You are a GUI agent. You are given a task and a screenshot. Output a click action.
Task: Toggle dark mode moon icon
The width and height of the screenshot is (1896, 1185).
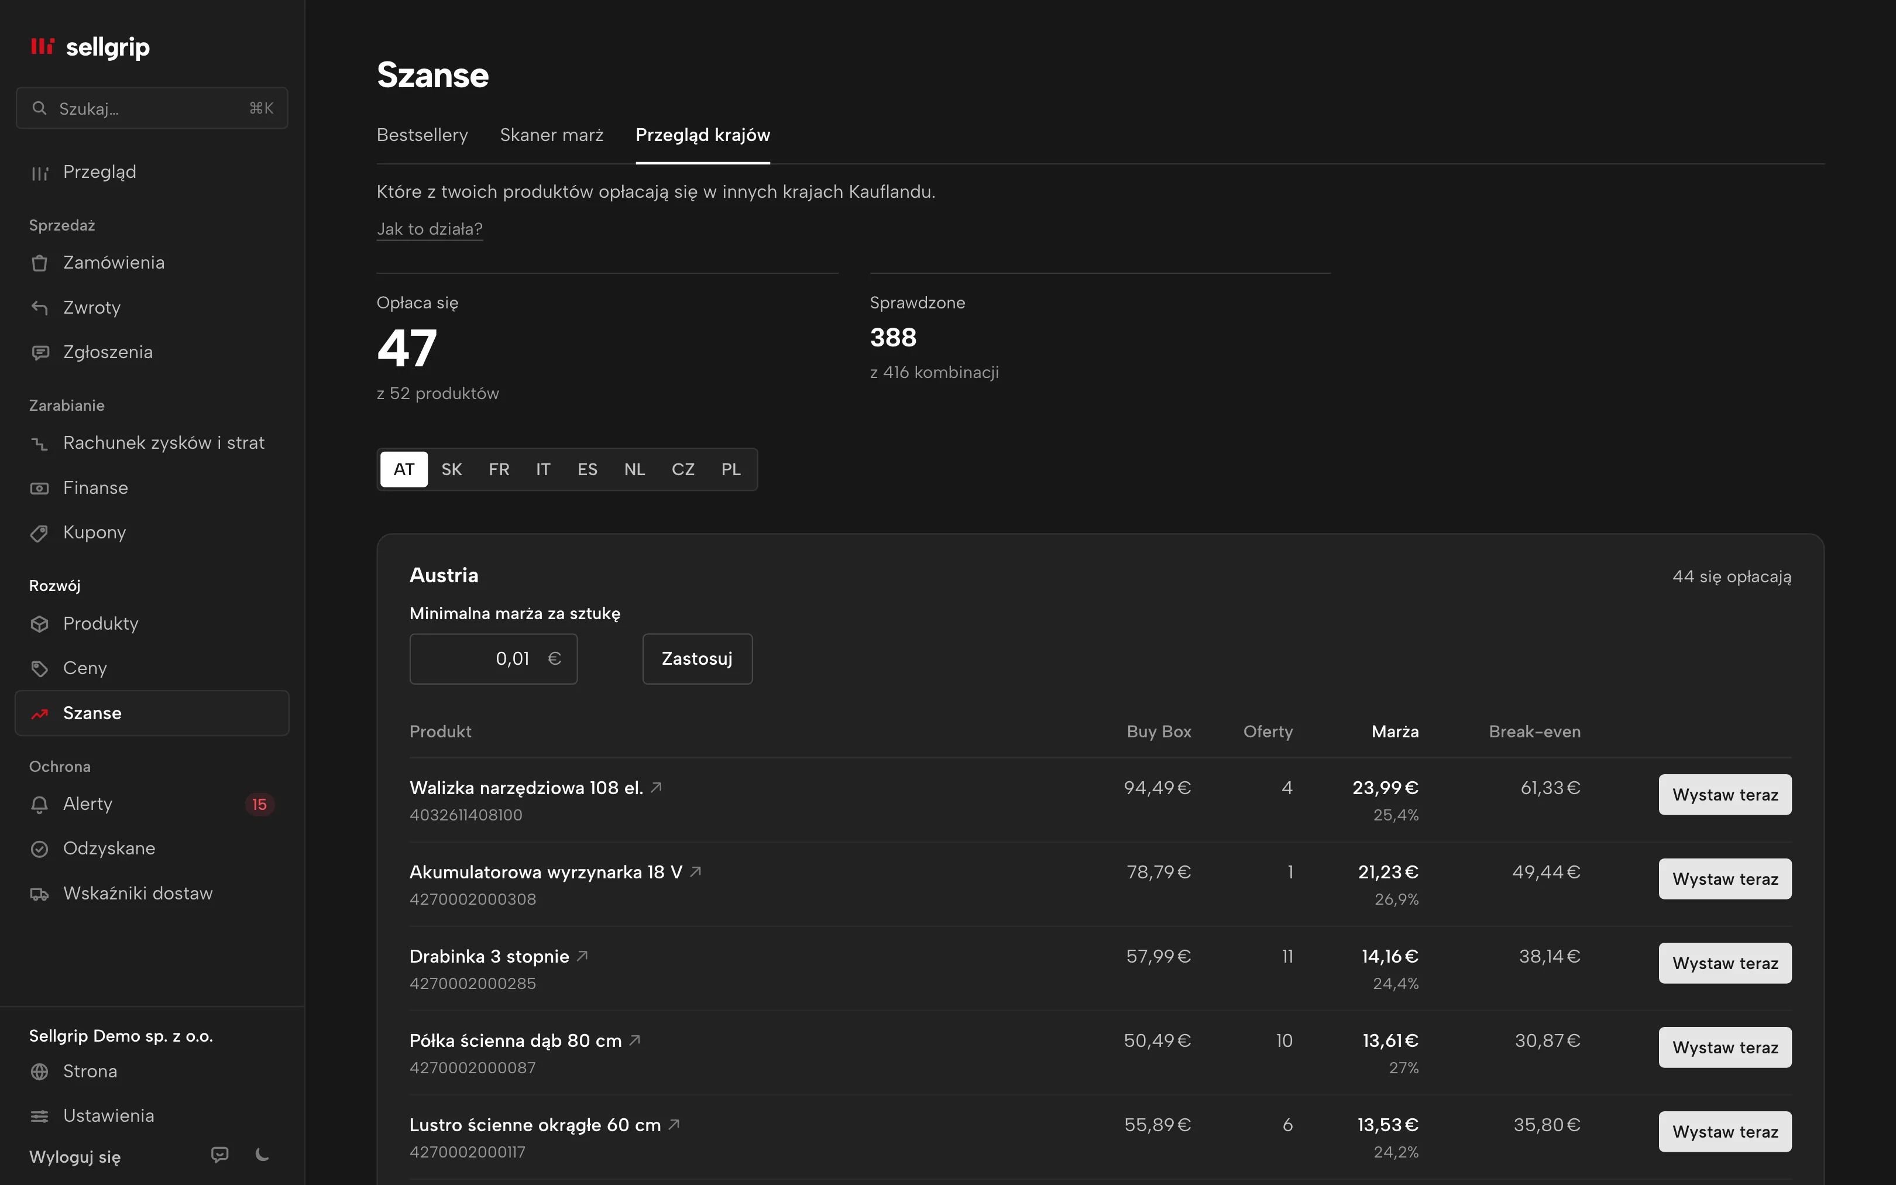(x=263, y=1155)
